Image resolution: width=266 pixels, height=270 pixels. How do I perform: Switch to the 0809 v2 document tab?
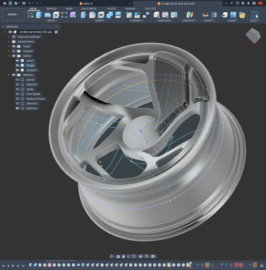[x=88, y=4]
